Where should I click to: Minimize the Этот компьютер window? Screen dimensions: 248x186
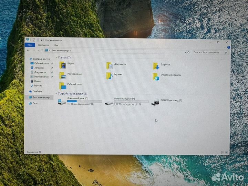click(210, 42)
